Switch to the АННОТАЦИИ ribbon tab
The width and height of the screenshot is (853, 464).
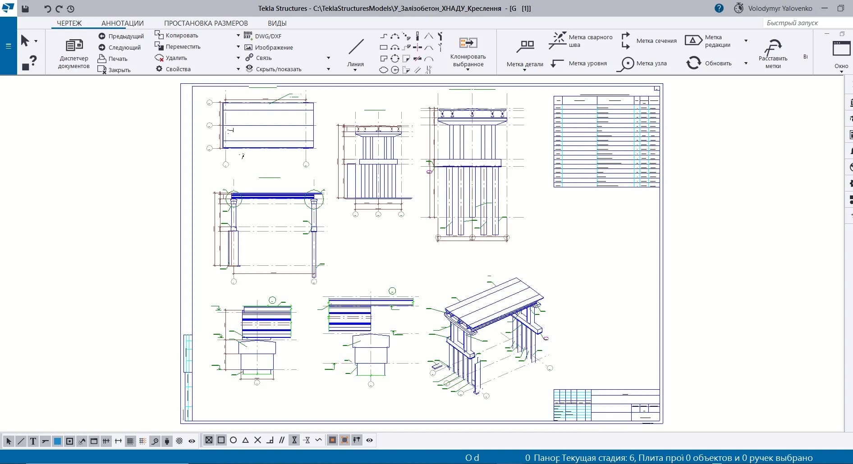[122, 23]
